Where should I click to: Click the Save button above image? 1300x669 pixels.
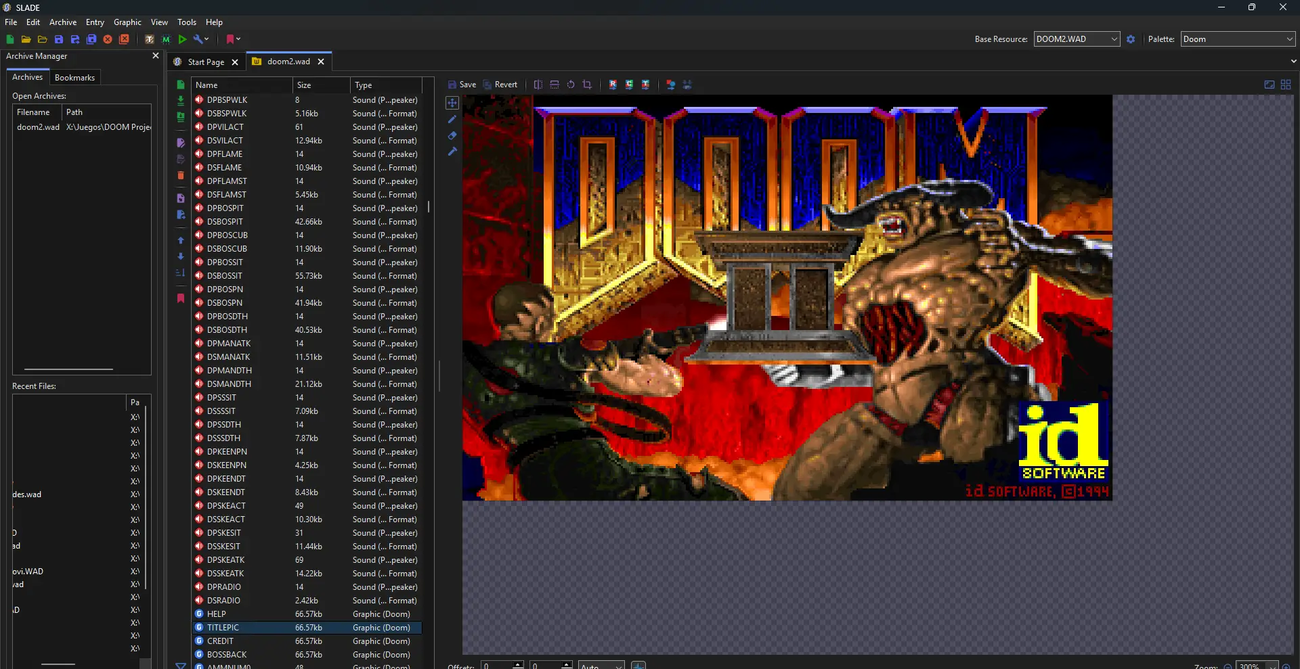tap(462, 85)
